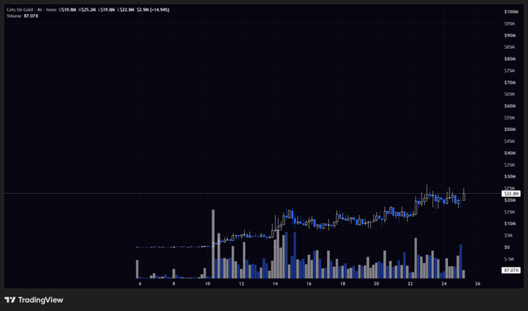
Task: Click the high value H$25.2M
Action: pos(87,10)
